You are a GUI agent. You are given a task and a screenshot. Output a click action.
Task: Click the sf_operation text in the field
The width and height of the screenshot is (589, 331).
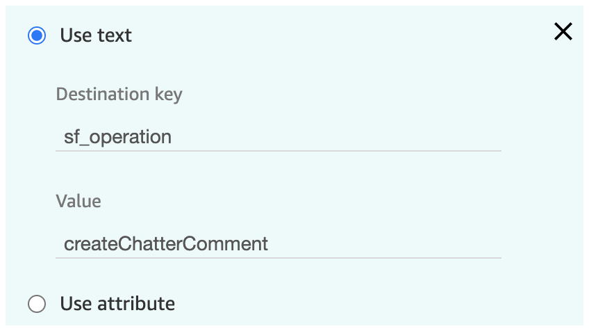click(117, 137)
